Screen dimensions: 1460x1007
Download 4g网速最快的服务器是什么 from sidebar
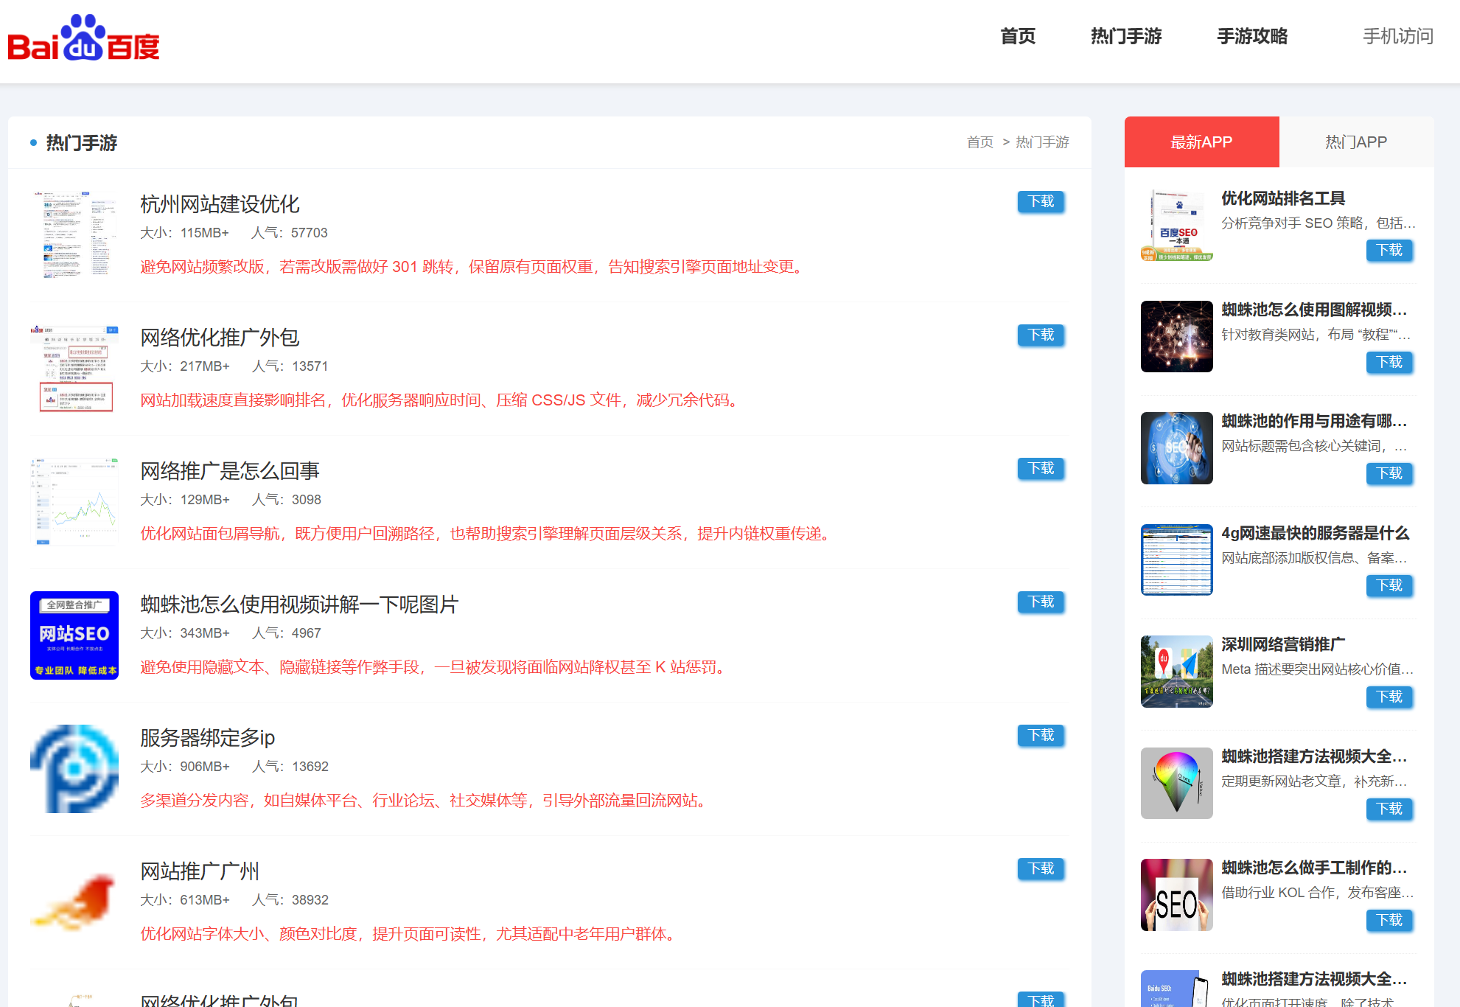[1389, 586]
